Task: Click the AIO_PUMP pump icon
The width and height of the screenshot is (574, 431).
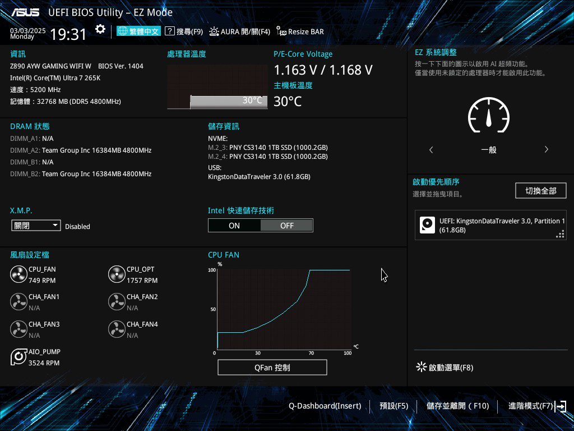Action: coord(18,357)
